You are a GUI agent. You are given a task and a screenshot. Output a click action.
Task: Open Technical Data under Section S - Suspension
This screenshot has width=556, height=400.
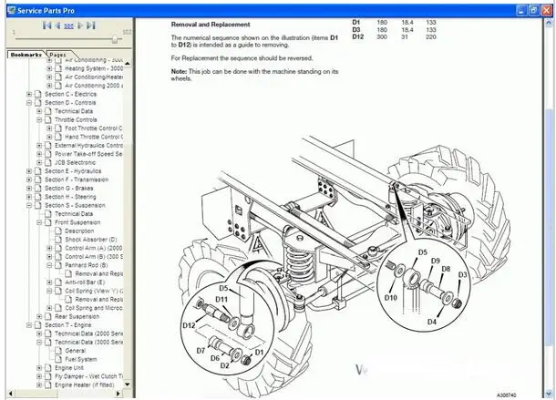click(x=74, y=214)
